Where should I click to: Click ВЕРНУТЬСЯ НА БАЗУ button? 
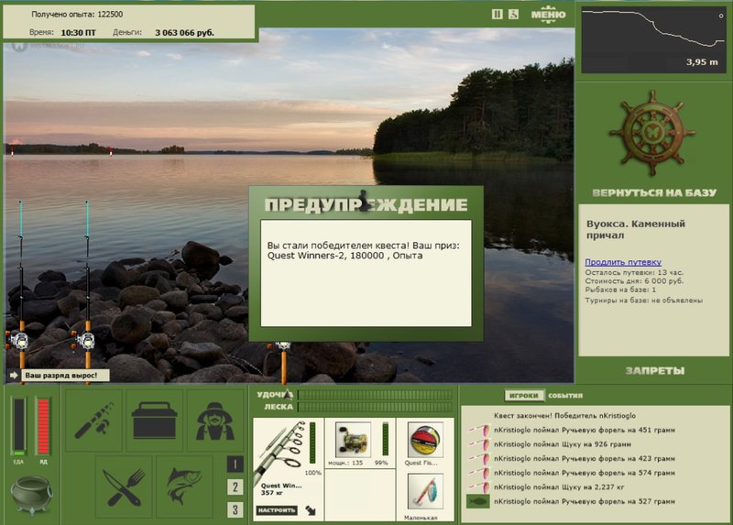coord(654,192)
